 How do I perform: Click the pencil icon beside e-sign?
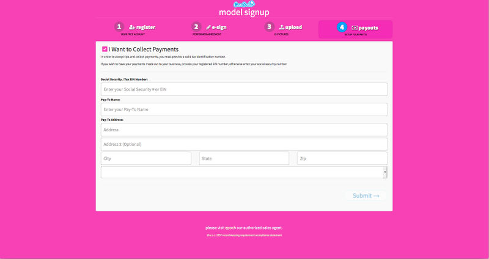(x=208, y=27)
